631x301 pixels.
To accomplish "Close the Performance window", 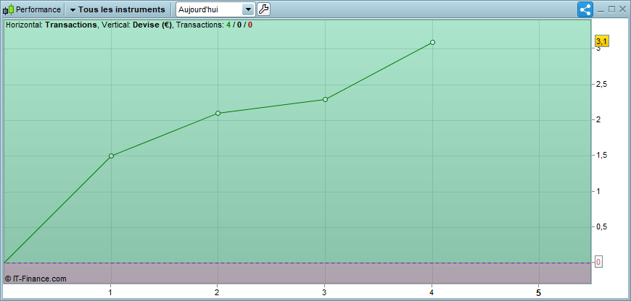I will [622, 9].
